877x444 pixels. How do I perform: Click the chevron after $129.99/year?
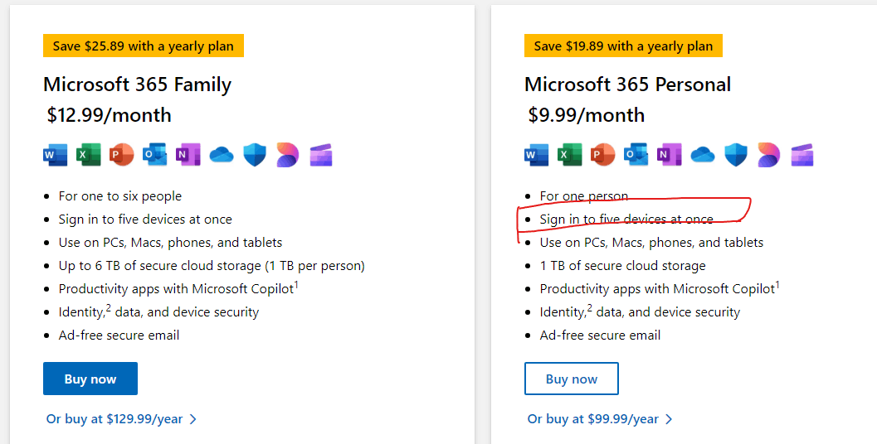point(193,419)
